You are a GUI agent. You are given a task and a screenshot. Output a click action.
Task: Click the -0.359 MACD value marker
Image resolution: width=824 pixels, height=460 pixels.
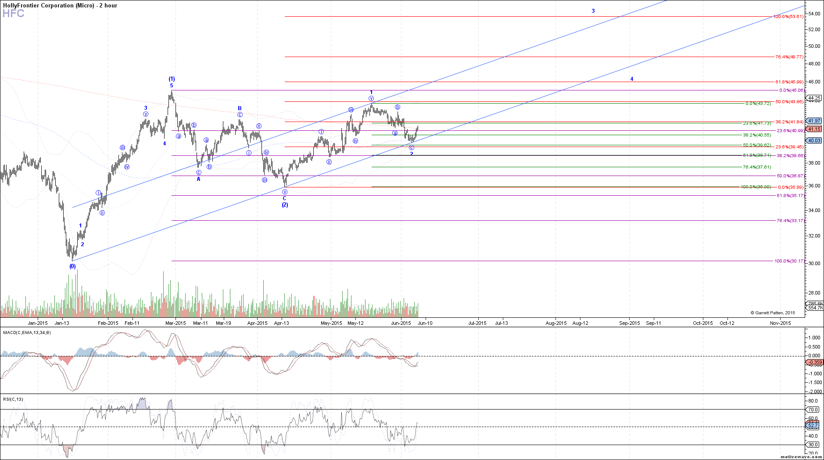[814, 362]
